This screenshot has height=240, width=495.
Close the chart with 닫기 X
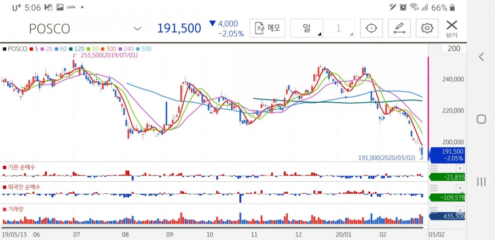coord(452,29)
